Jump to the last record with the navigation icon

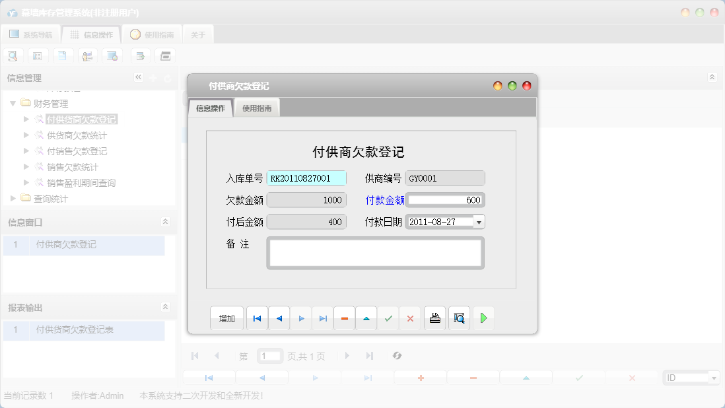click(x=323, y=318)
